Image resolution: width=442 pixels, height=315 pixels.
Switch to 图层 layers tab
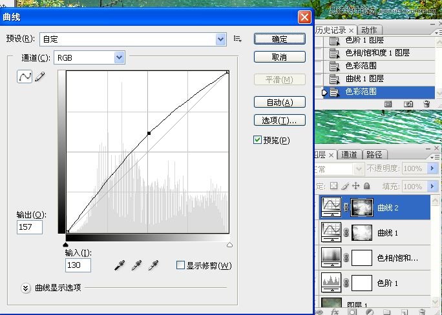click(321, 154)
